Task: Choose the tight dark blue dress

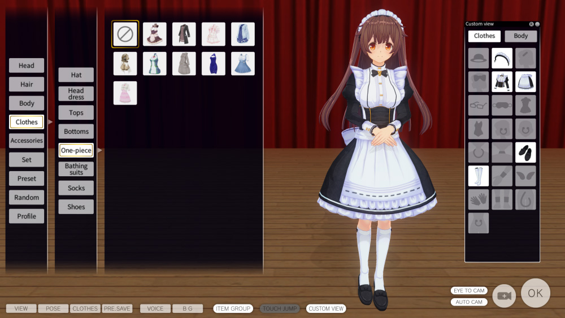Action: [x=214, y=63]
